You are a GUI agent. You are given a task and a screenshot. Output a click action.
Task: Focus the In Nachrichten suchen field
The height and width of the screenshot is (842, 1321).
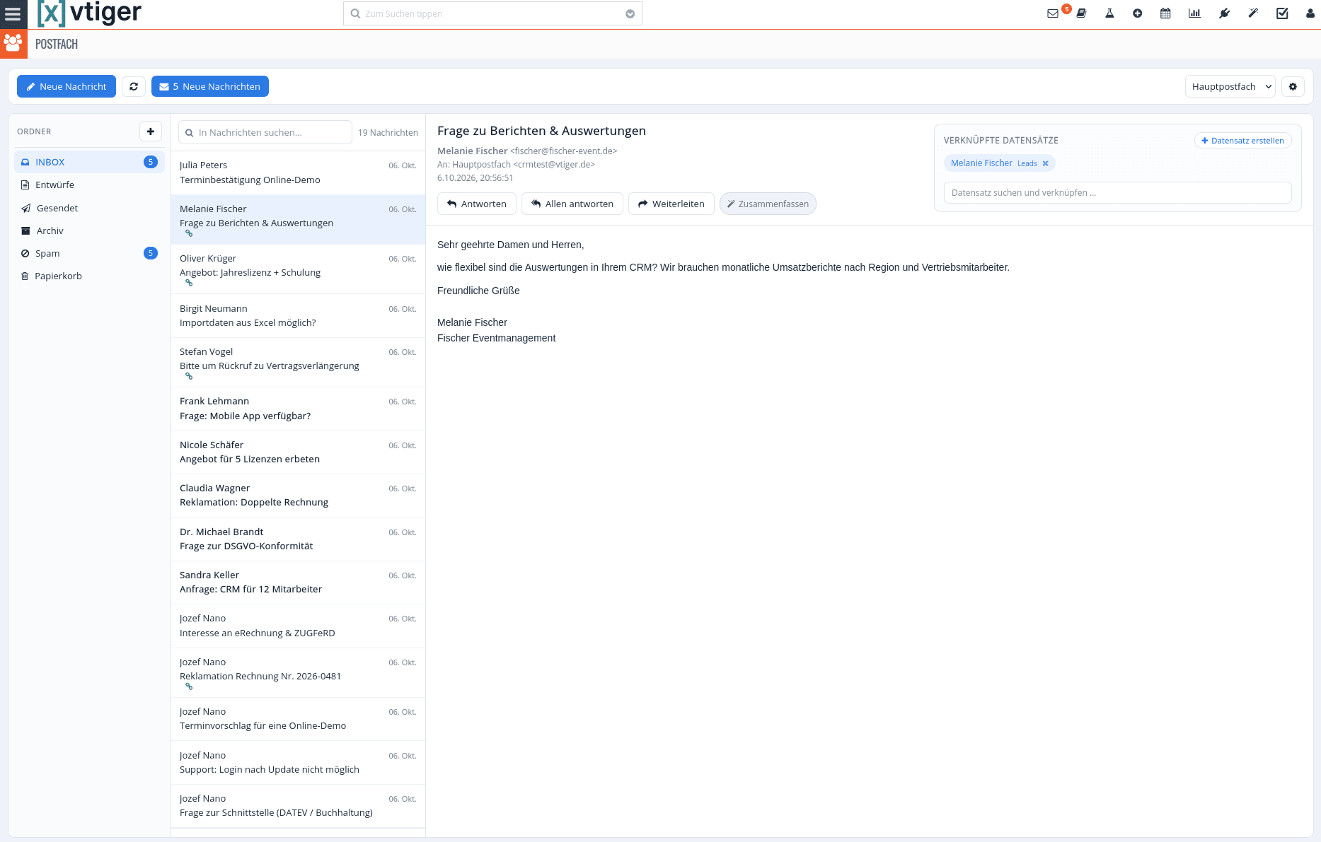(x=265, y=132)
